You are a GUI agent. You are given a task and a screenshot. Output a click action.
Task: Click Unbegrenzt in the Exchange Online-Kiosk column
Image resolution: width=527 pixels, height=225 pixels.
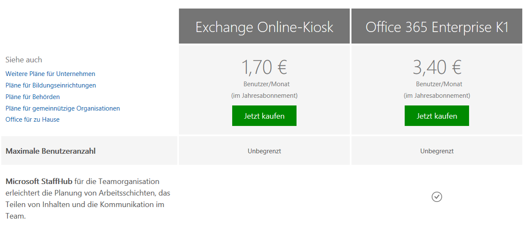pos(264,151)
